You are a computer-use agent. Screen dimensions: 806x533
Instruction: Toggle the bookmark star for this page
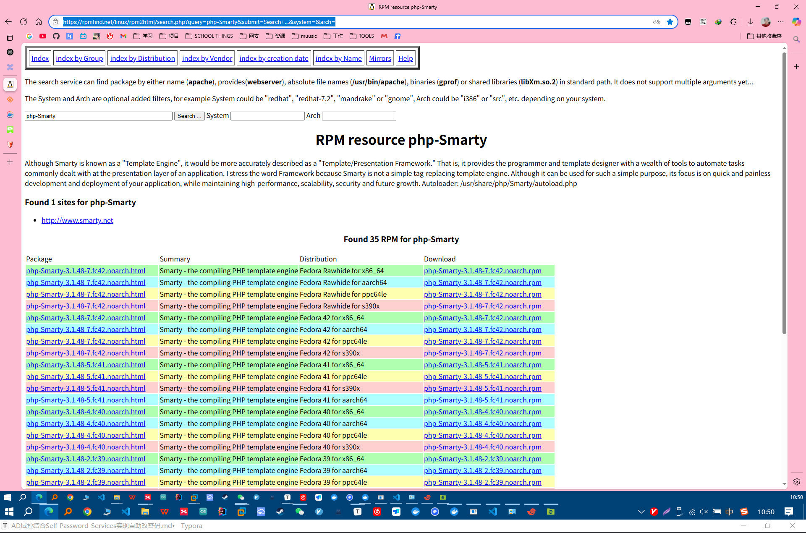pos(670,22)
